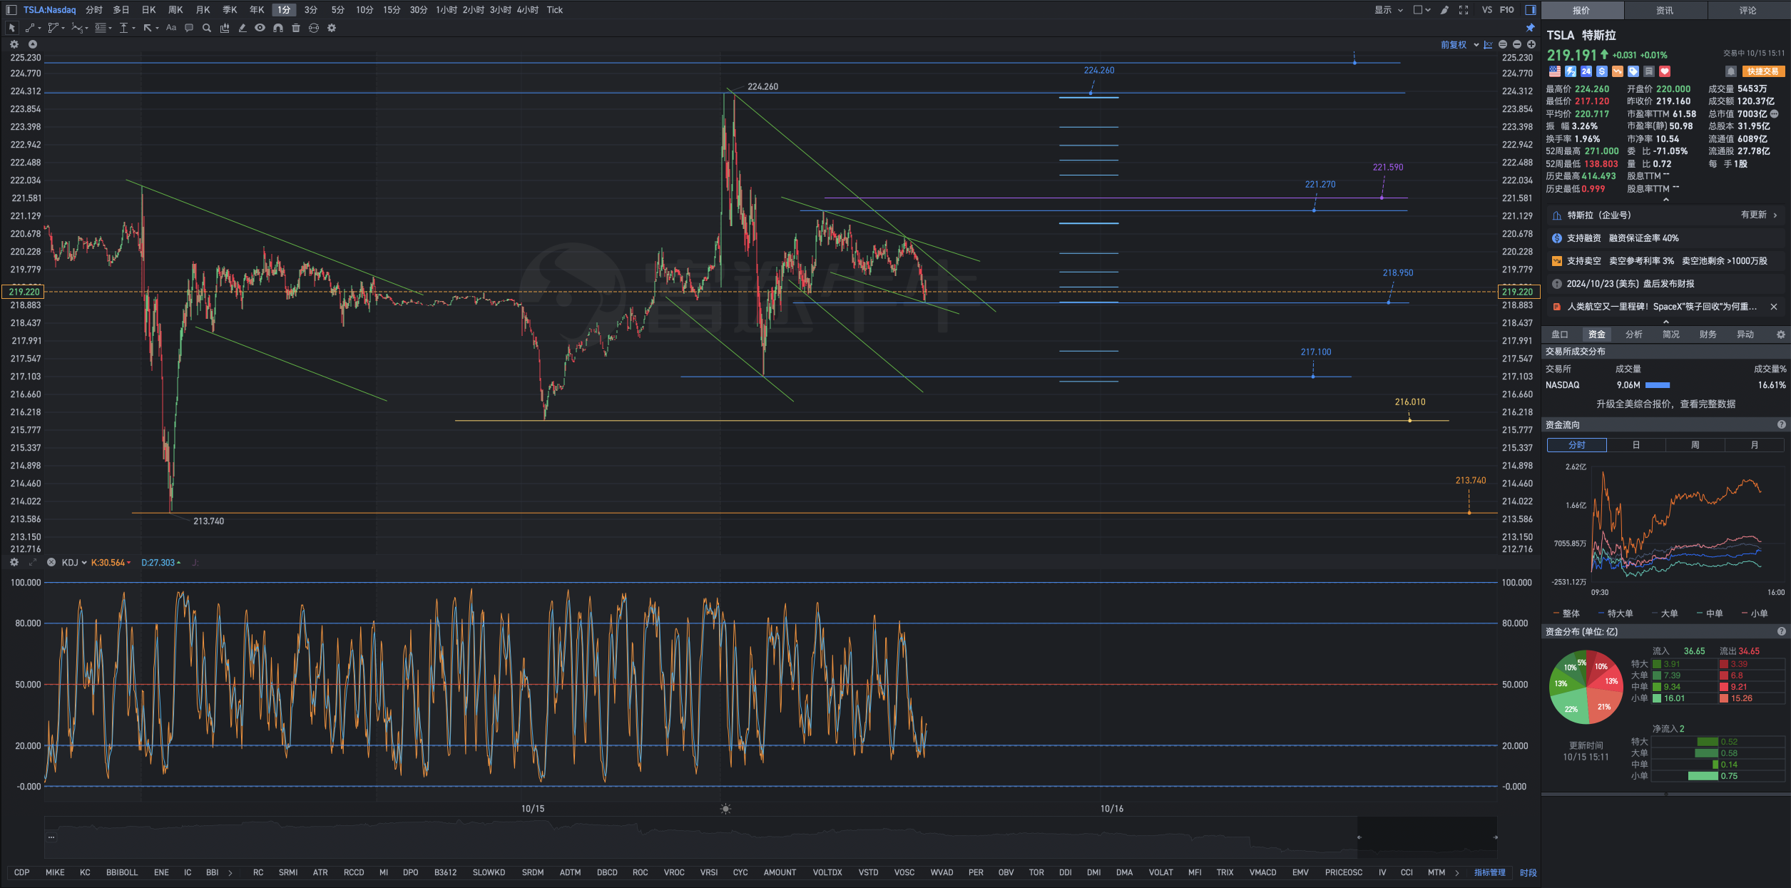Delete drawings with the trash icon

point(296,28)
